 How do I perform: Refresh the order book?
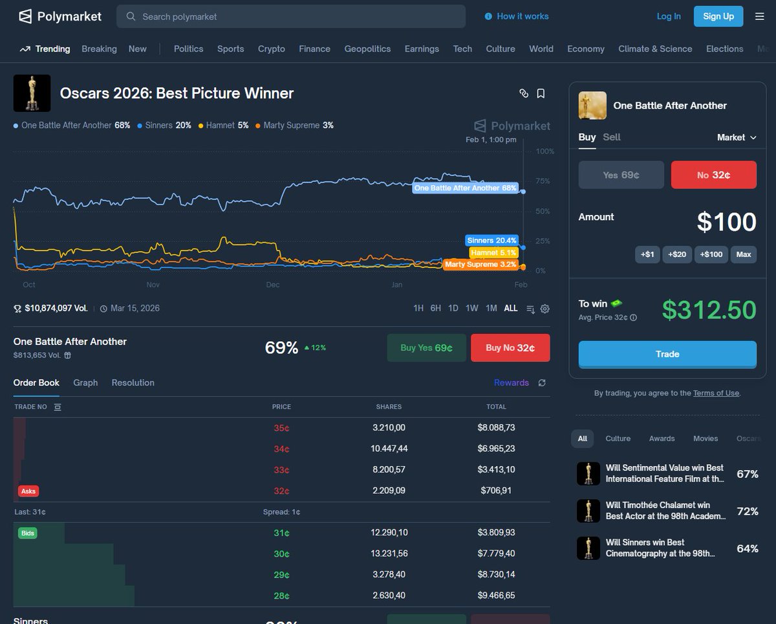(542, 383)
